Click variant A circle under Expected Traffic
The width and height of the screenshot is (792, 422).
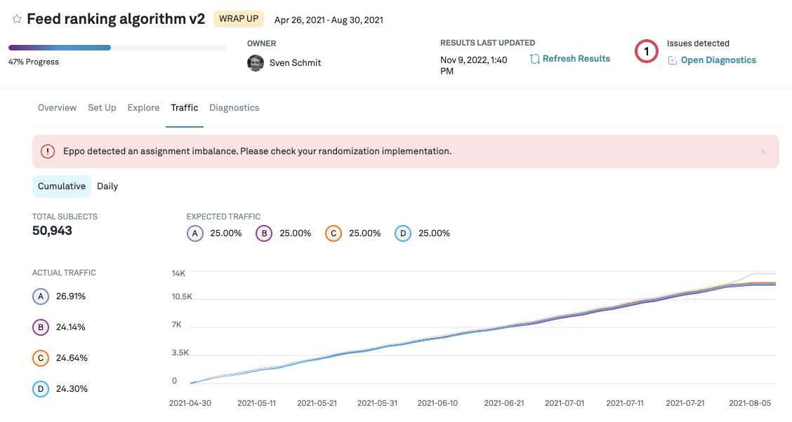(x=195, y=233)
